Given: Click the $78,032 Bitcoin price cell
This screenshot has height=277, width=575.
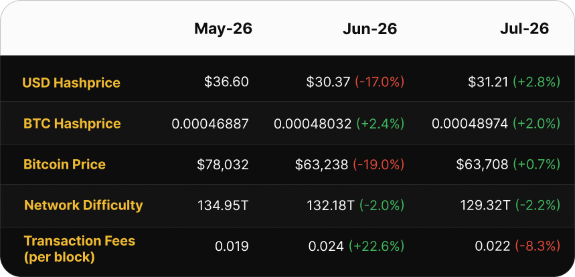Looking at the screenshot, I should click(x=223, y=165).
